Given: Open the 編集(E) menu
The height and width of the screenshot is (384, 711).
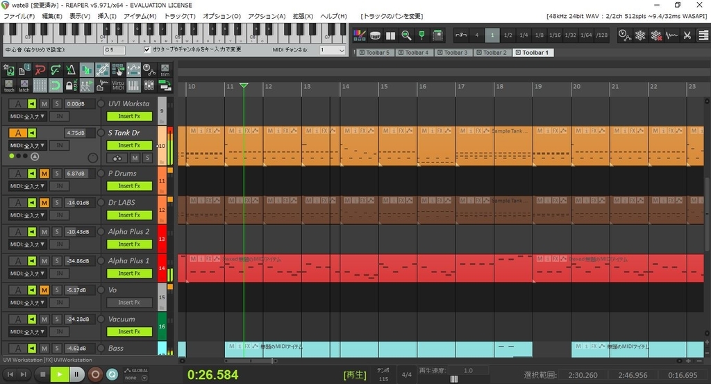Looking at the screenshot, I should [52, 16].
